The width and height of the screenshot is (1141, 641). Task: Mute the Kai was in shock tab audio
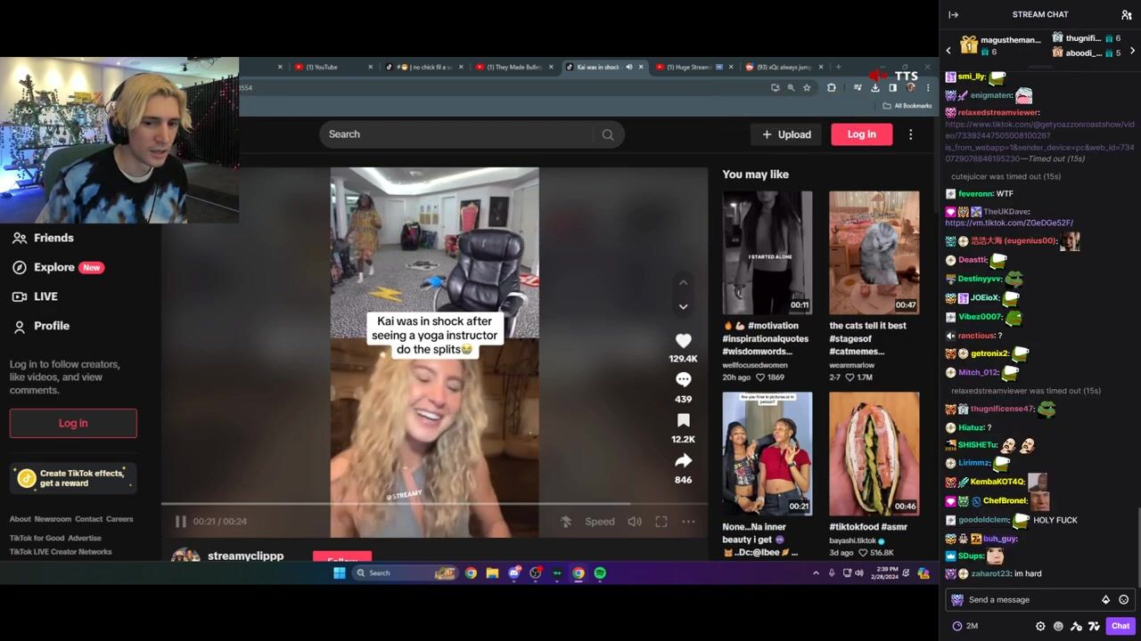point(629,67)
